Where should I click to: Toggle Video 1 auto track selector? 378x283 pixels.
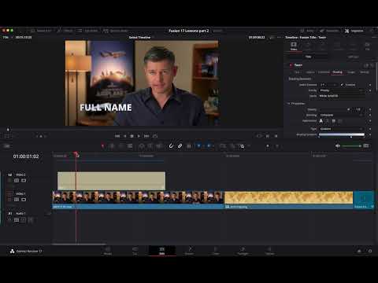pyautogui.click(x=17, y=200)
